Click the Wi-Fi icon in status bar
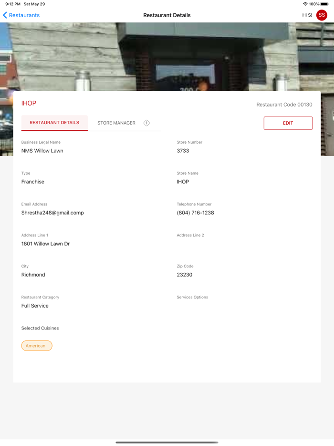334x446 pixels. click(x=305, y=4)
